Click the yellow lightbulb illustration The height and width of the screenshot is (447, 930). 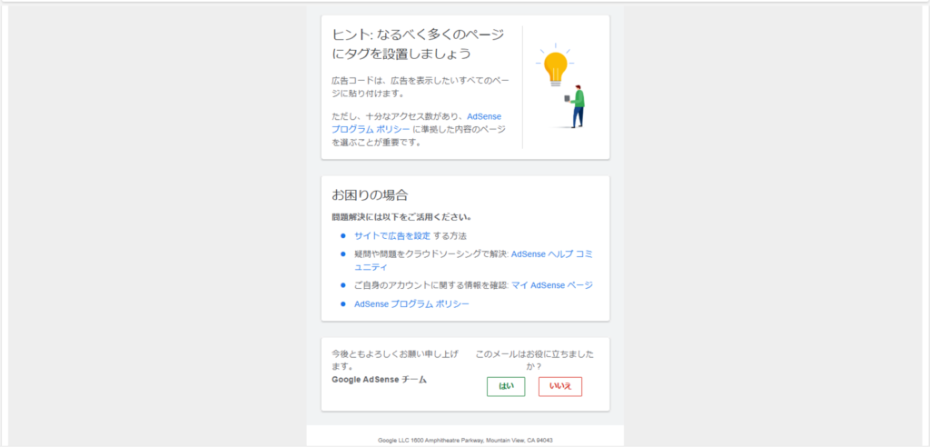553,66
